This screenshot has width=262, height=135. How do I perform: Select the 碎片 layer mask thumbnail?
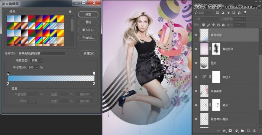point(216,105)
